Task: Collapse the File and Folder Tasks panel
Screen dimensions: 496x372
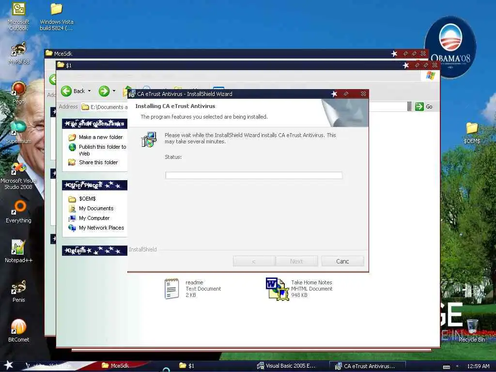Action: (x=94, y=124)
